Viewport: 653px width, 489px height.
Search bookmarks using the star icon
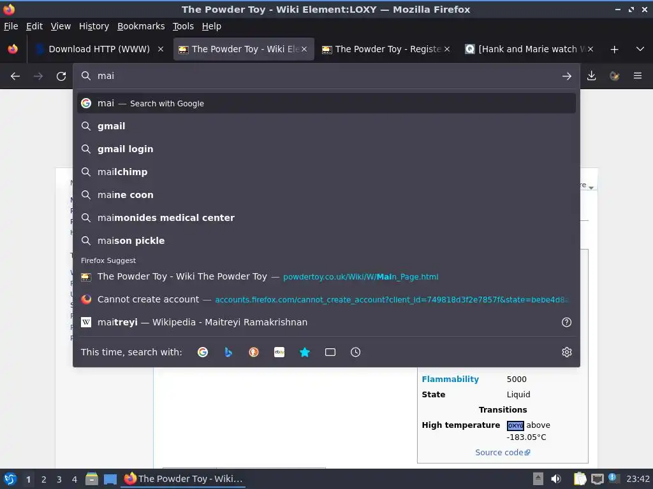tap(305, 352)
